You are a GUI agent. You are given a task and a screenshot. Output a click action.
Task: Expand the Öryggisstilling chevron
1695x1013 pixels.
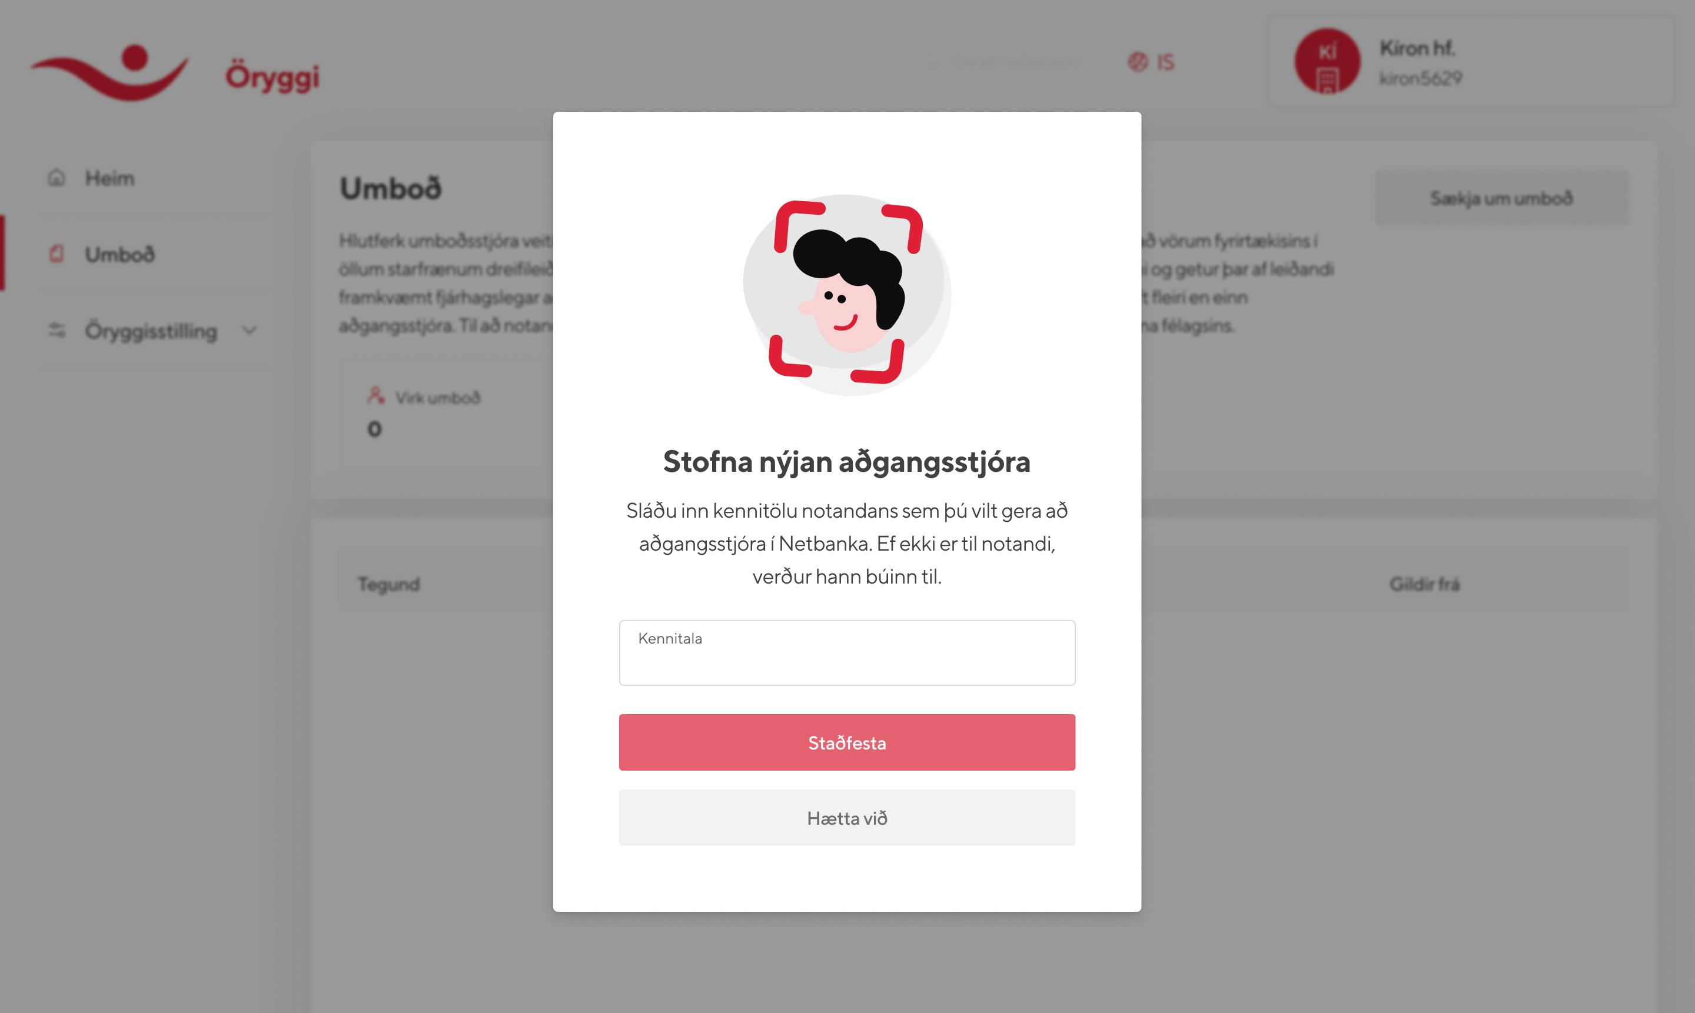250,331
